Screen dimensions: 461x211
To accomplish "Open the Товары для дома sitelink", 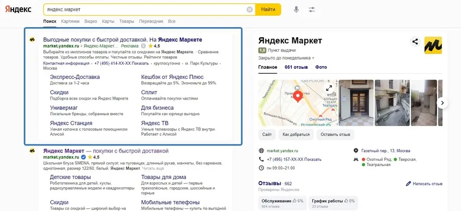I will (163, 177).
